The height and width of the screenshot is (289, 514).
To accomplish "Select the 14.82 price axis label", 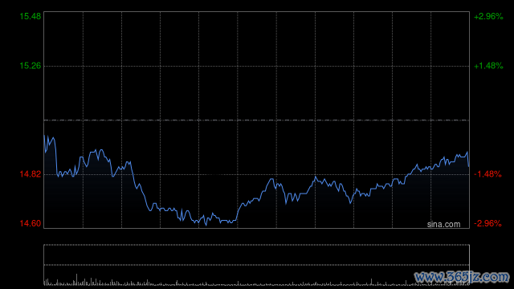I will point(31,174).
